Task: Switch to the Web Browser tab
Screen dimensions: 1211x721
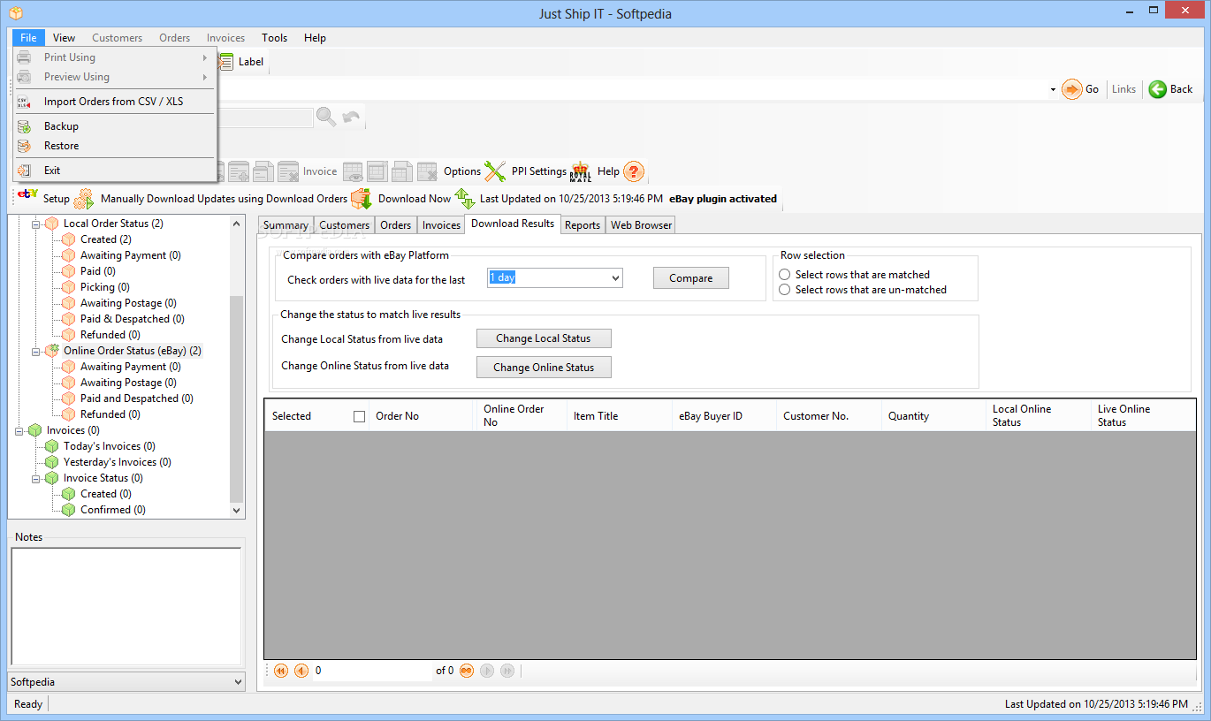Action: click(641, 225)
